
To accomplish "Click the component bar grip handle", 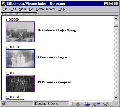I will pyautogui.click(x=71, y=104).
